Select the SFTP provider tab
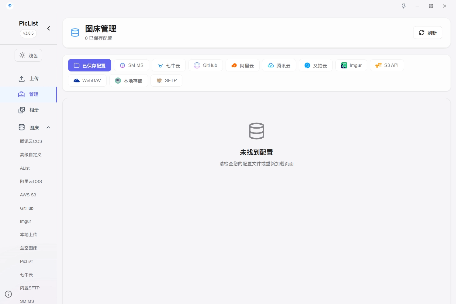456x304 pixels. tap(166, 81)
